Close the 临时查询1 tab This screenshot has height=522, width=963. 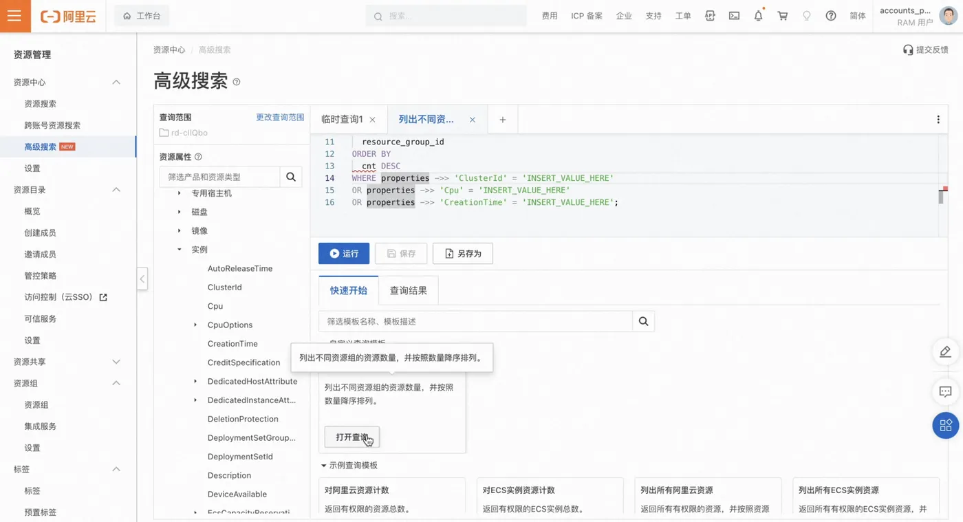(x=372, y=120)
